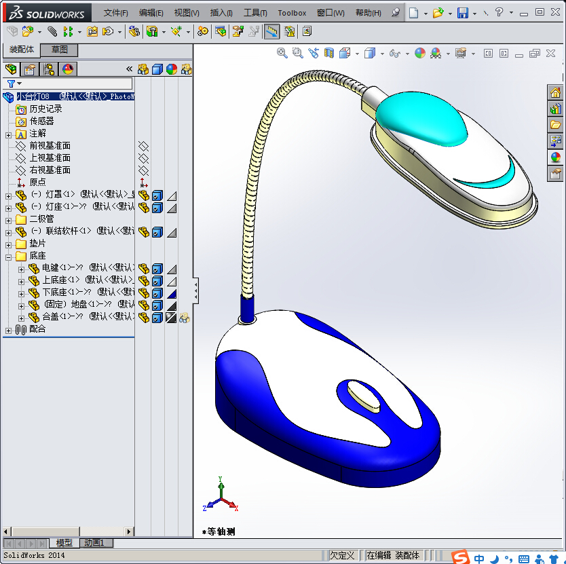Expand the 配合 mates node

click(8, 331)
